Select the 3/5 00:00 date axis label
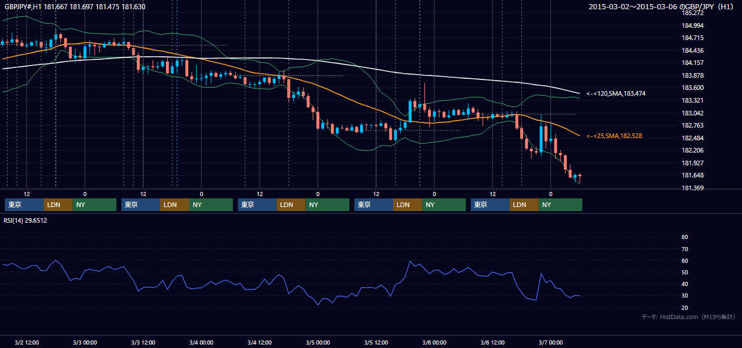Screen dimensions: 742x348 click(318, 342)
